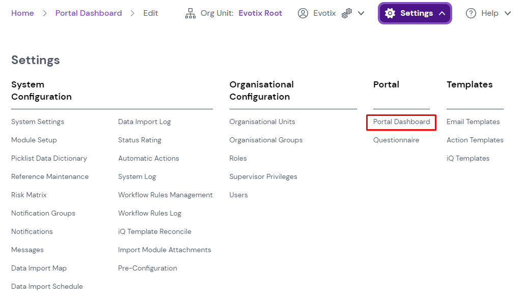Collapse the Settings menu chevron

point(442,13)
